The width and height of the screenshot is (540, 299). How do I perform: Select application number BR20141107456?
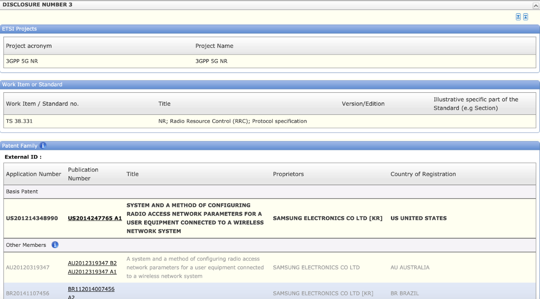point(28,293)
